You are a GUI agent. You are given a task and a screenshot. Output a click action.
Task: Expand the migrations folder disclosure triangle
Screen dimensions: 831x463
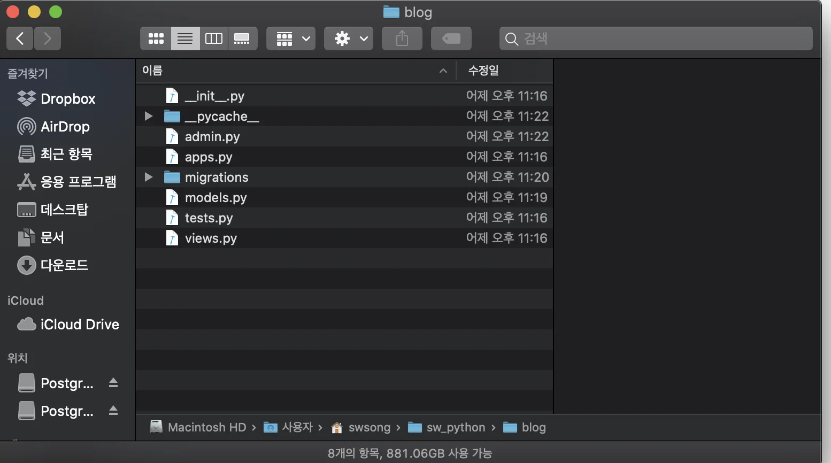click(149, 177)
